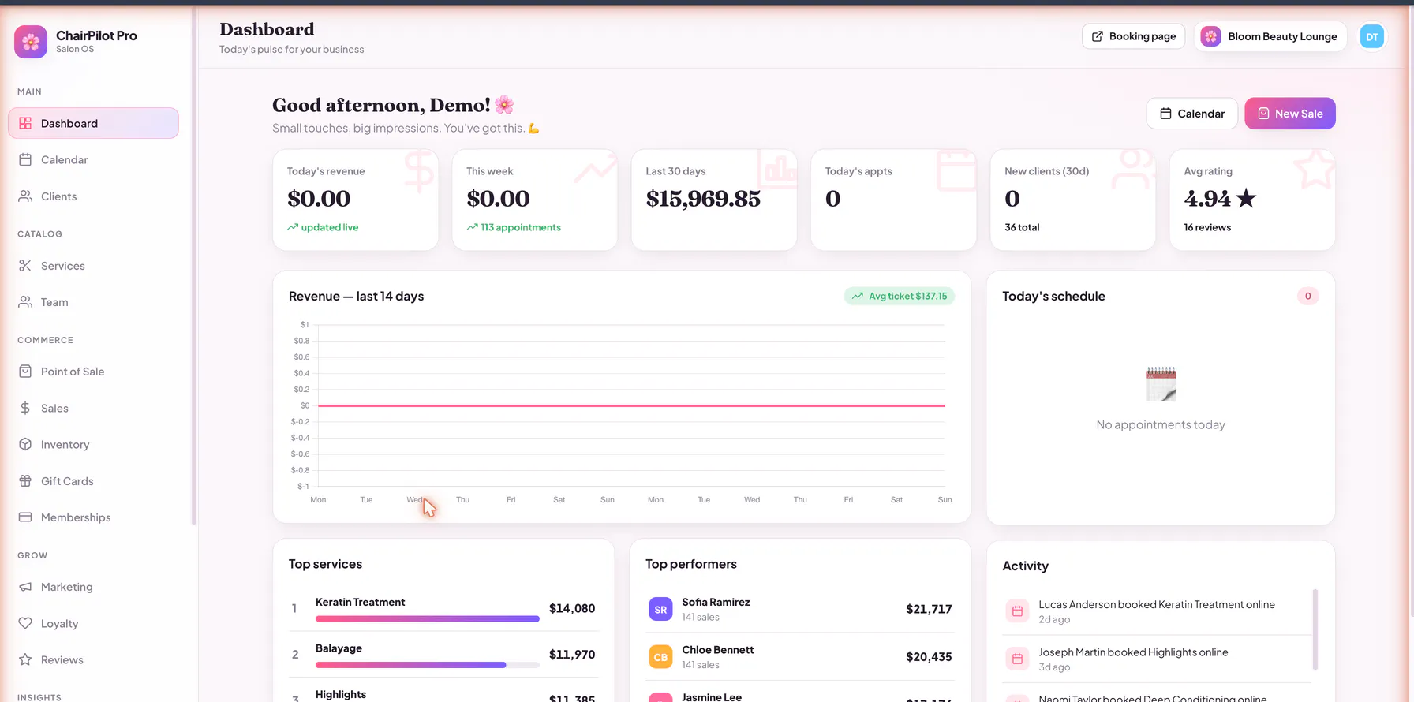Click the Sales dollar icon
The image size is (1414, 702).
25,408
